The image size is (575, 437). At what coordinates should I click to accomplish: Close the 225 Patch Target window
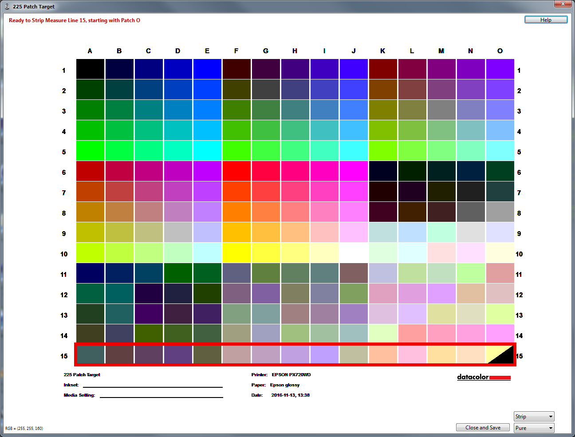[563, 4]
